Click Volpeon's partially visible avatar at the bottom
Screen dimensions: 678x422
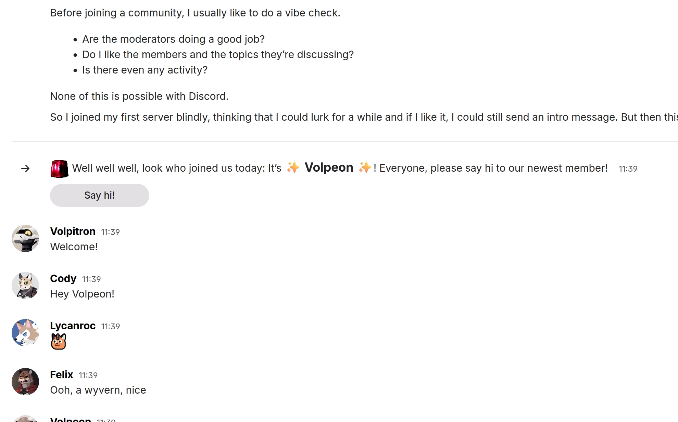coord(25,418)
